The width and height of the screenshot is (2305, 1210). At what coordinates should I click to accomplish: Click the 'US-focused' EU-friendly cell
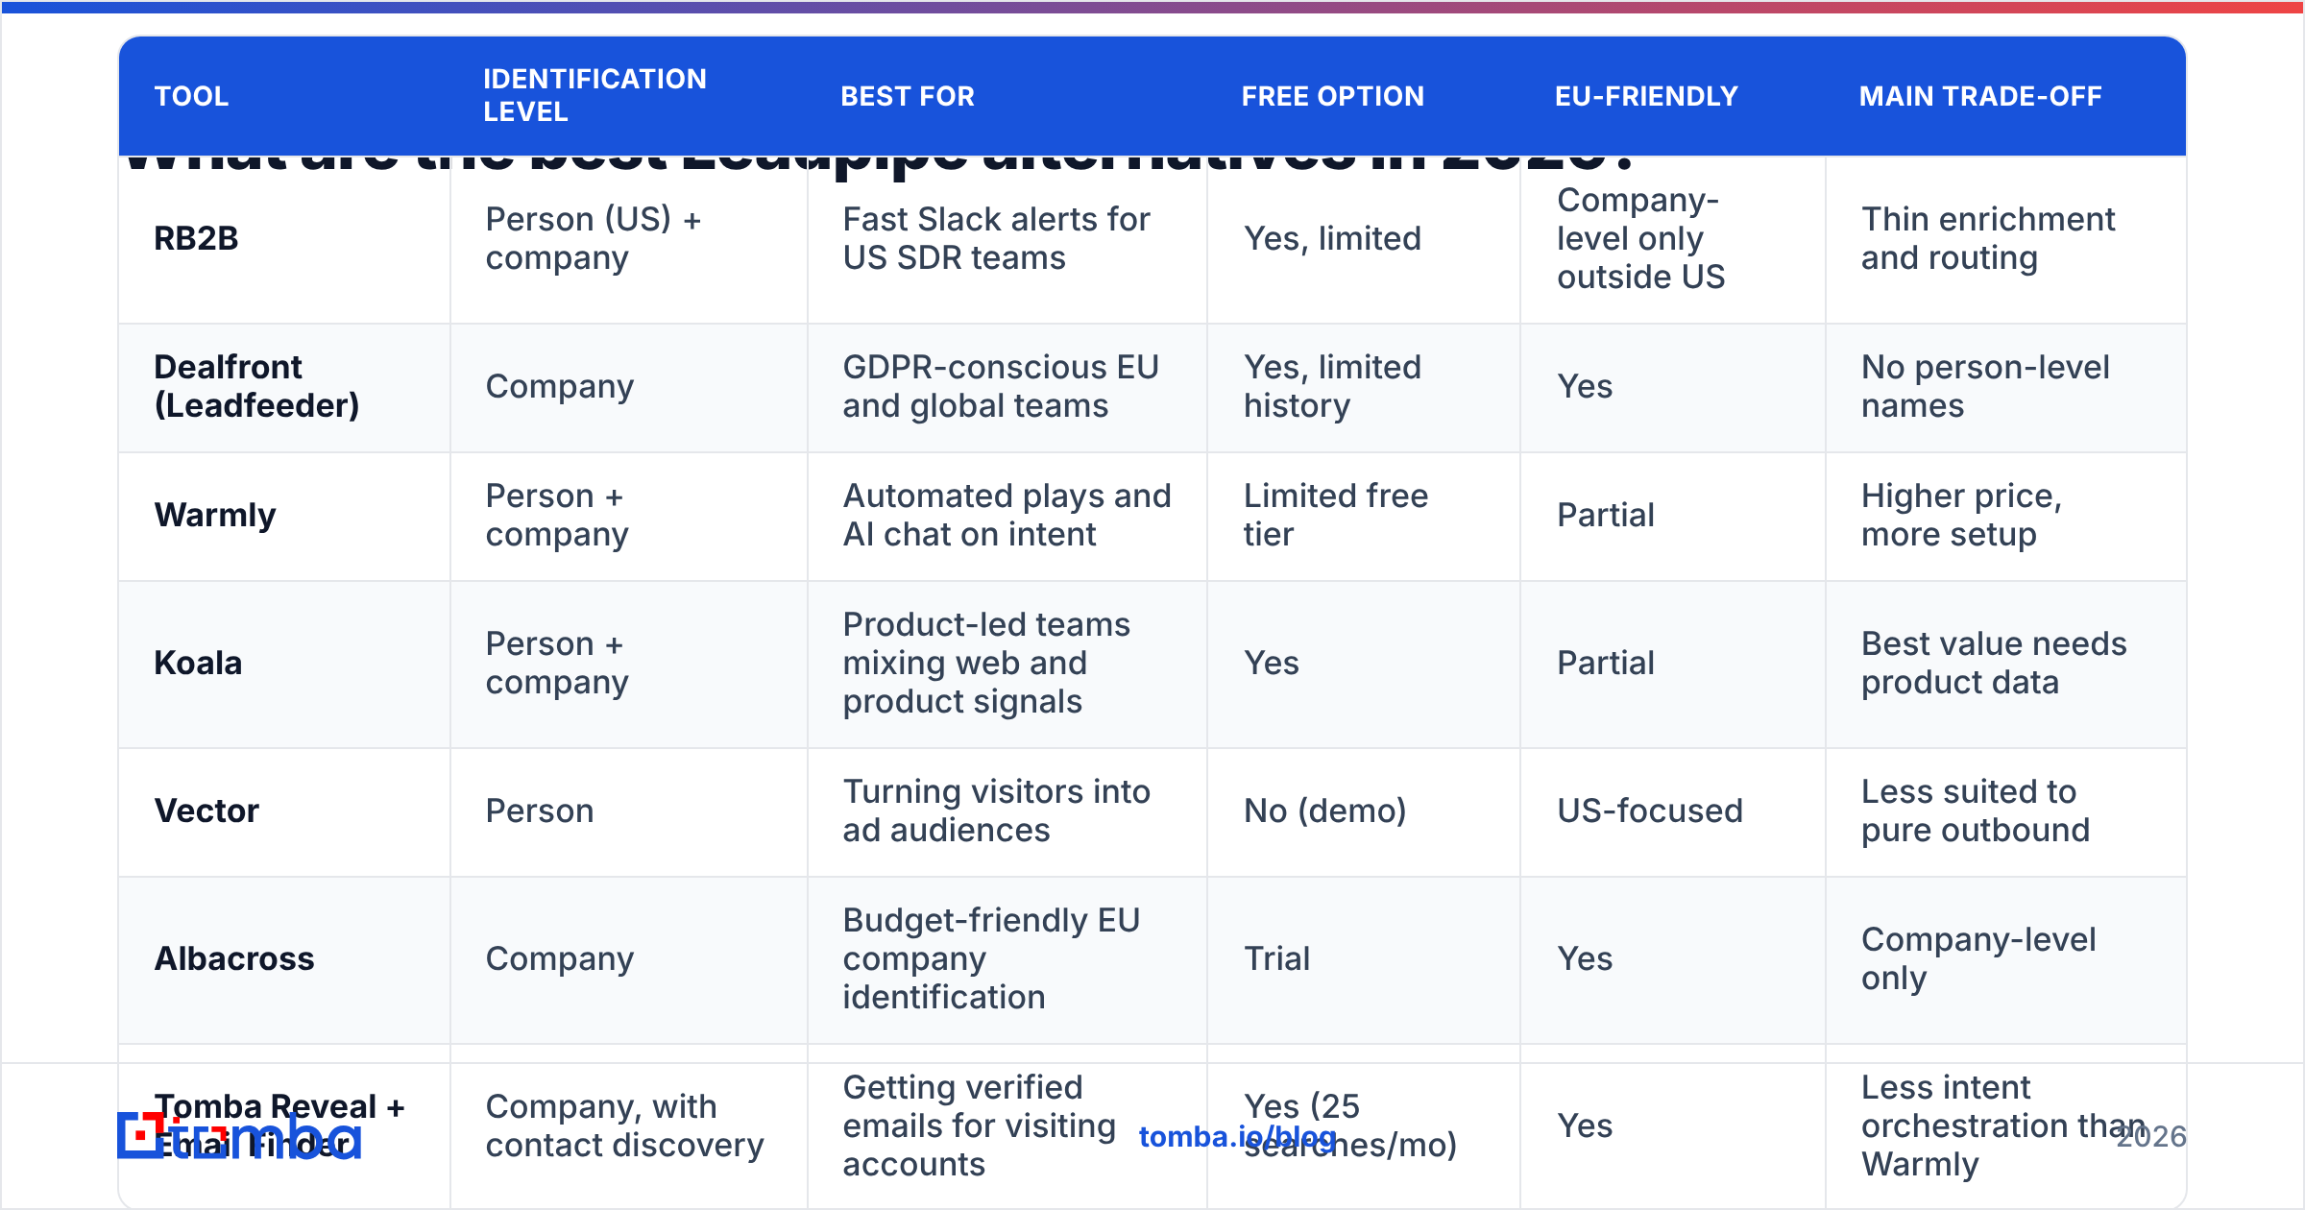click(x=1649, y=811)
